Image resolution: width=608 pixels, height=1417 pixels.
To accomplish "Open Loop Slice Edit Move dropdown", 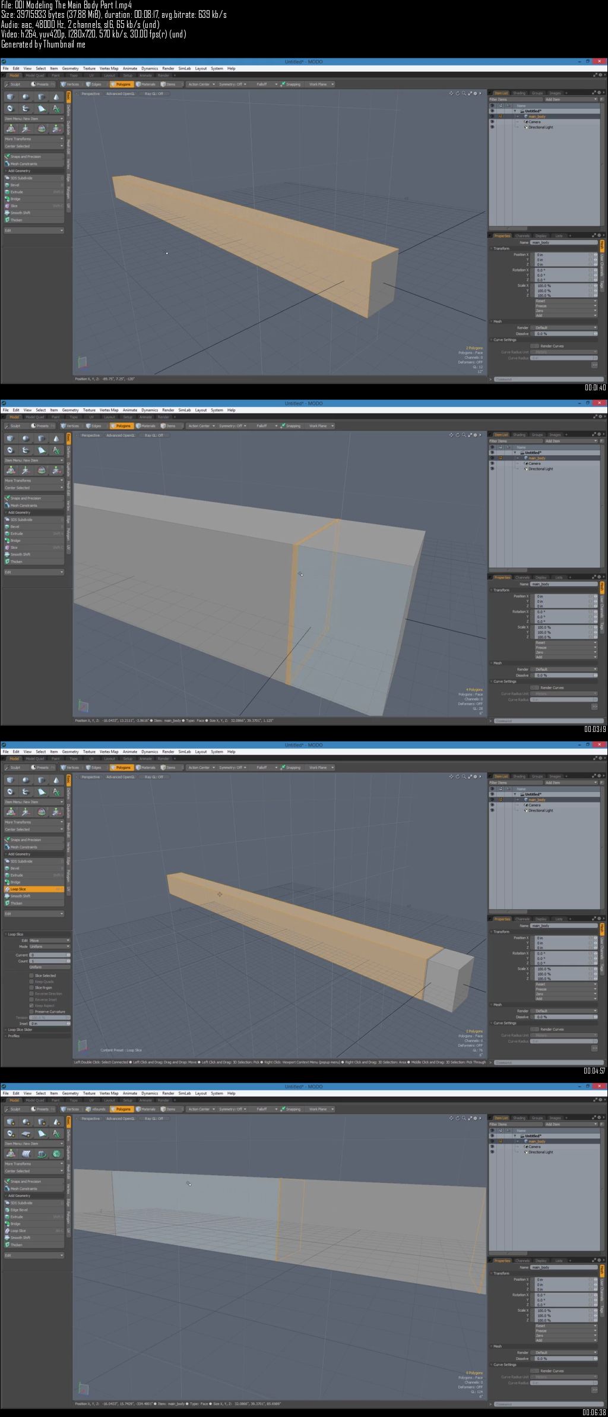I will pos(50,941).
